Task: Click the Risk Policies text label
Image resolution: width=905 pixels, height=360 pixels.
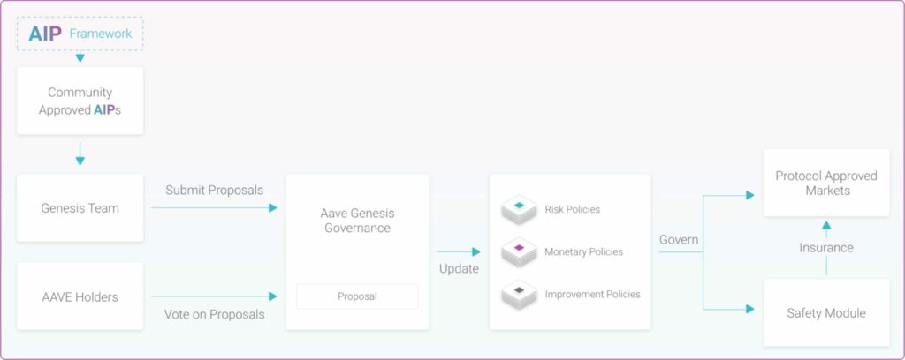Action: click(x=572, y=210)
